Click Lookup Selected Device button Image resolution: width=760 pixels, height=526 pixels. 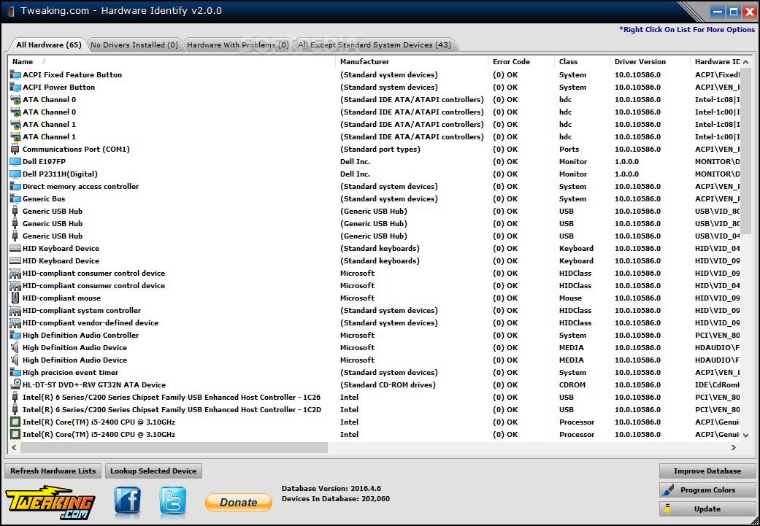[153, 471]
